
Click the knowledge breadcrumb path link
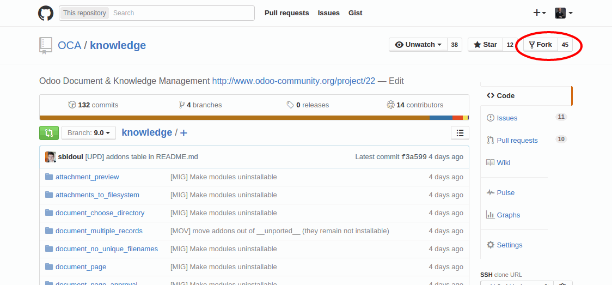click(x=147, y=132)
